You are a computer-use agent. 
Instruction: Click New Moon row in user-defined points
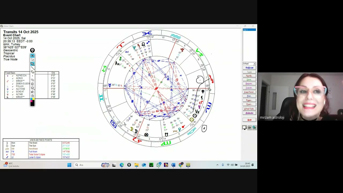tap(41, 149)
